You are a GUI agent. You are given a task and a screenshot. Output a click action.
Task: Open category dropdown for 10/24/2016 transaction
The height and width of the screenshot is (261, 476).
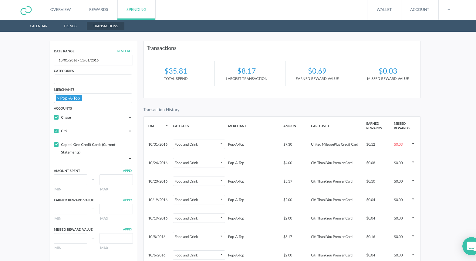tap(199, 163)
